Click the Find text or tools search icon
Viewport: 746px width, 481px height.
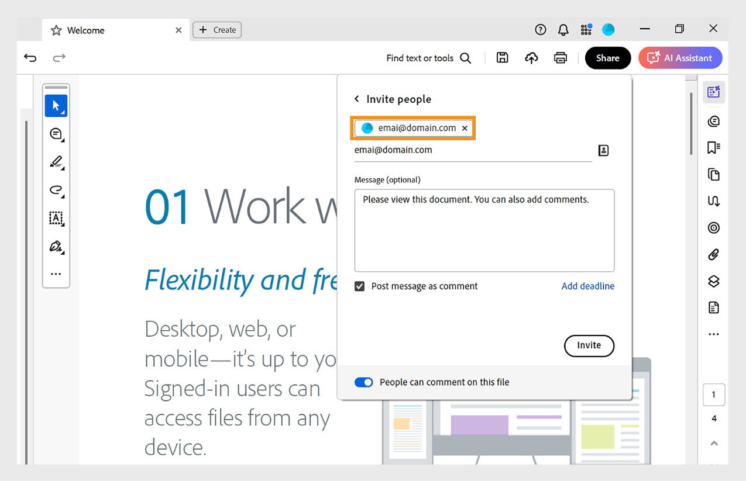pos(465,58)
